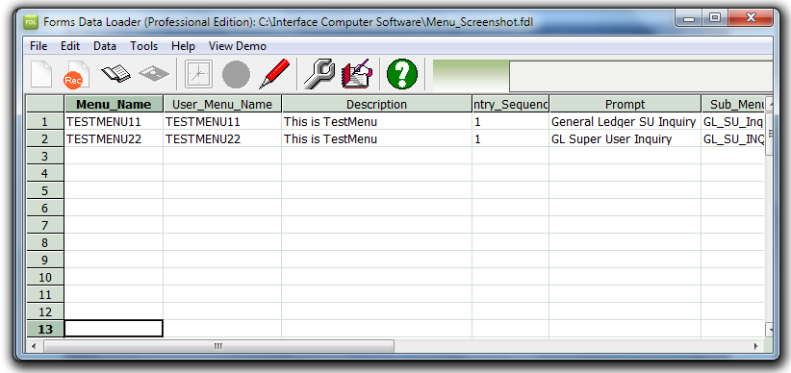Open the File menu
791x373 pixels.
click(x=38, y=46)
